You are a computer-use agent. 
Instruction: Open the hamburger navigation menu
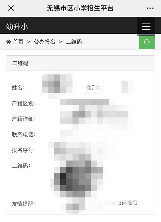point(146,27)
